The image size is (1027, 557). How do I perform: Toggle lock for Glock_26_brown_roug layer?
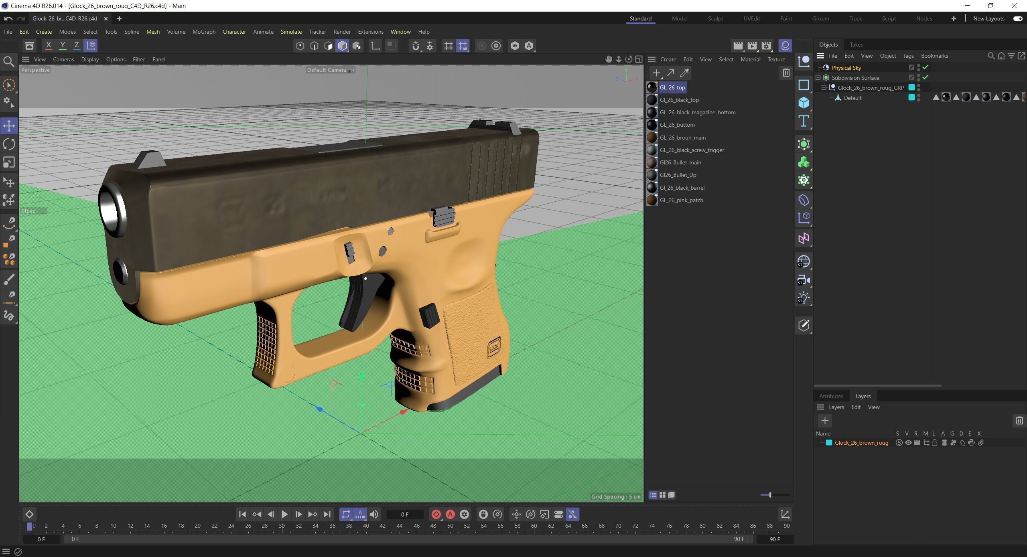(x=934, y=443)
